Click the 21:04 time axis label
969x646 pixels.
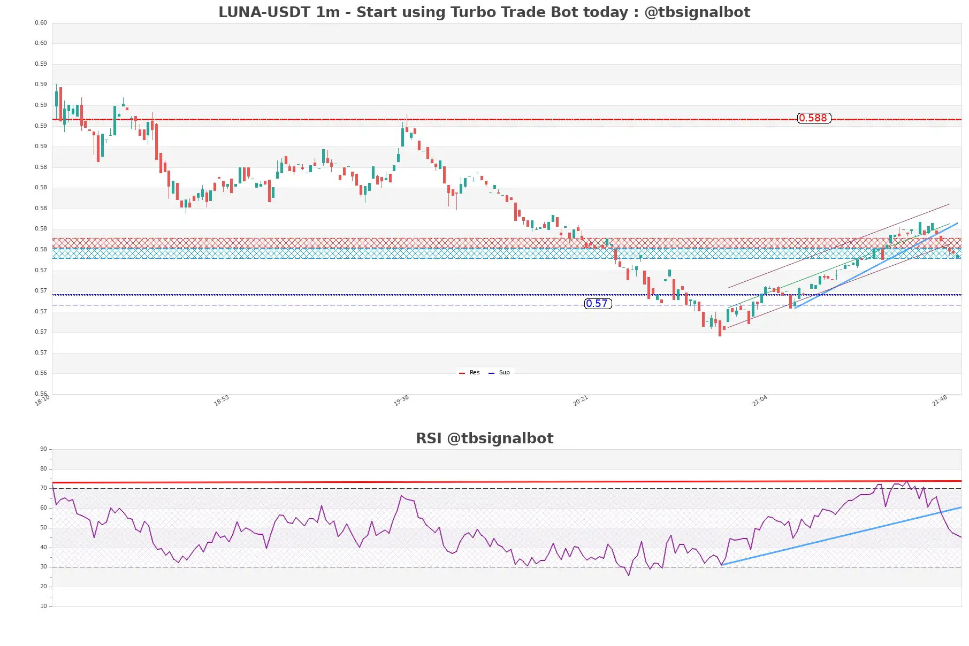click(x=760, y=401)
